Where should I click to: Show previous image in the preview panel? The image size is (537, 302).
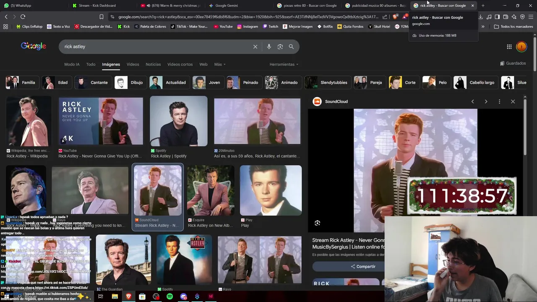(x=472, y=102)
